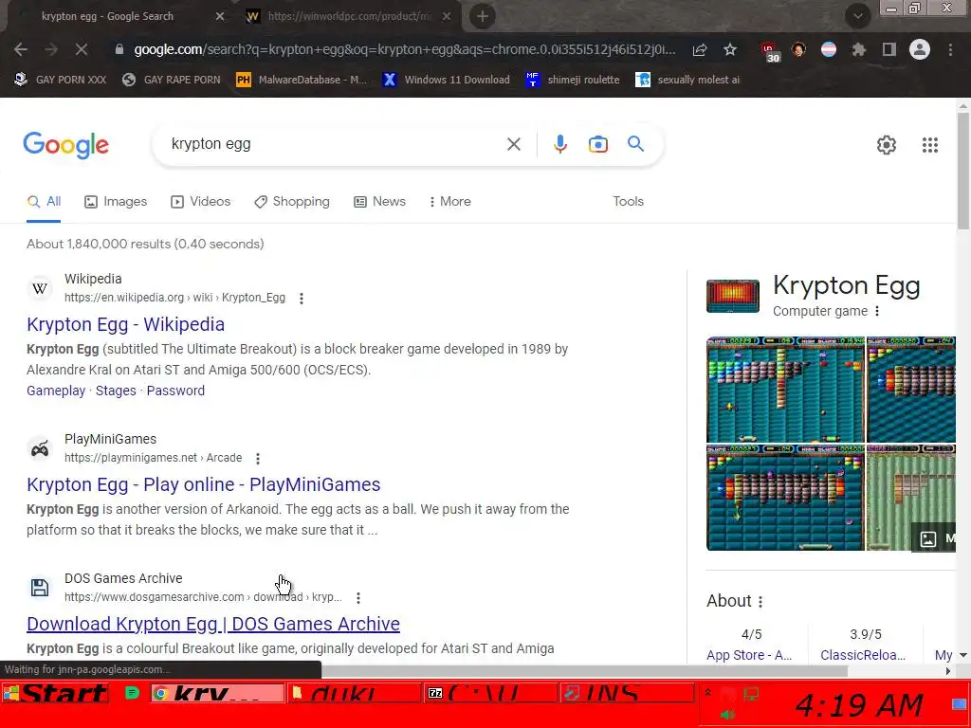The image size is (971, 728).
Task: Expand hidden system tray icons chevron
Action: click(x=707, y=693)
